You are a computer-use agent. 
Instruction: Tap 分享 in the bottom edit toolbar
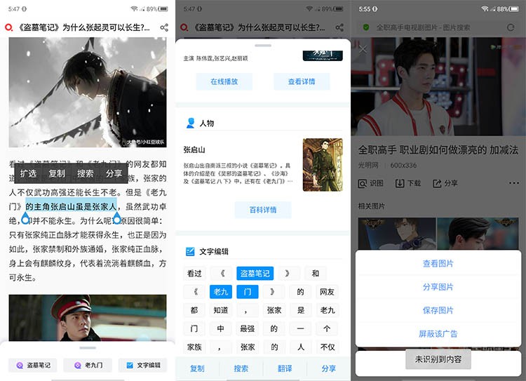[x=329, y=368]
